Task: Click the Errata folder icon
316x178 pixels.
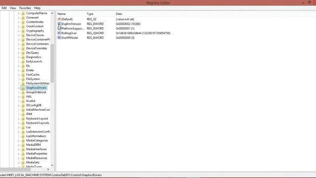Action: tap(23, 70)
